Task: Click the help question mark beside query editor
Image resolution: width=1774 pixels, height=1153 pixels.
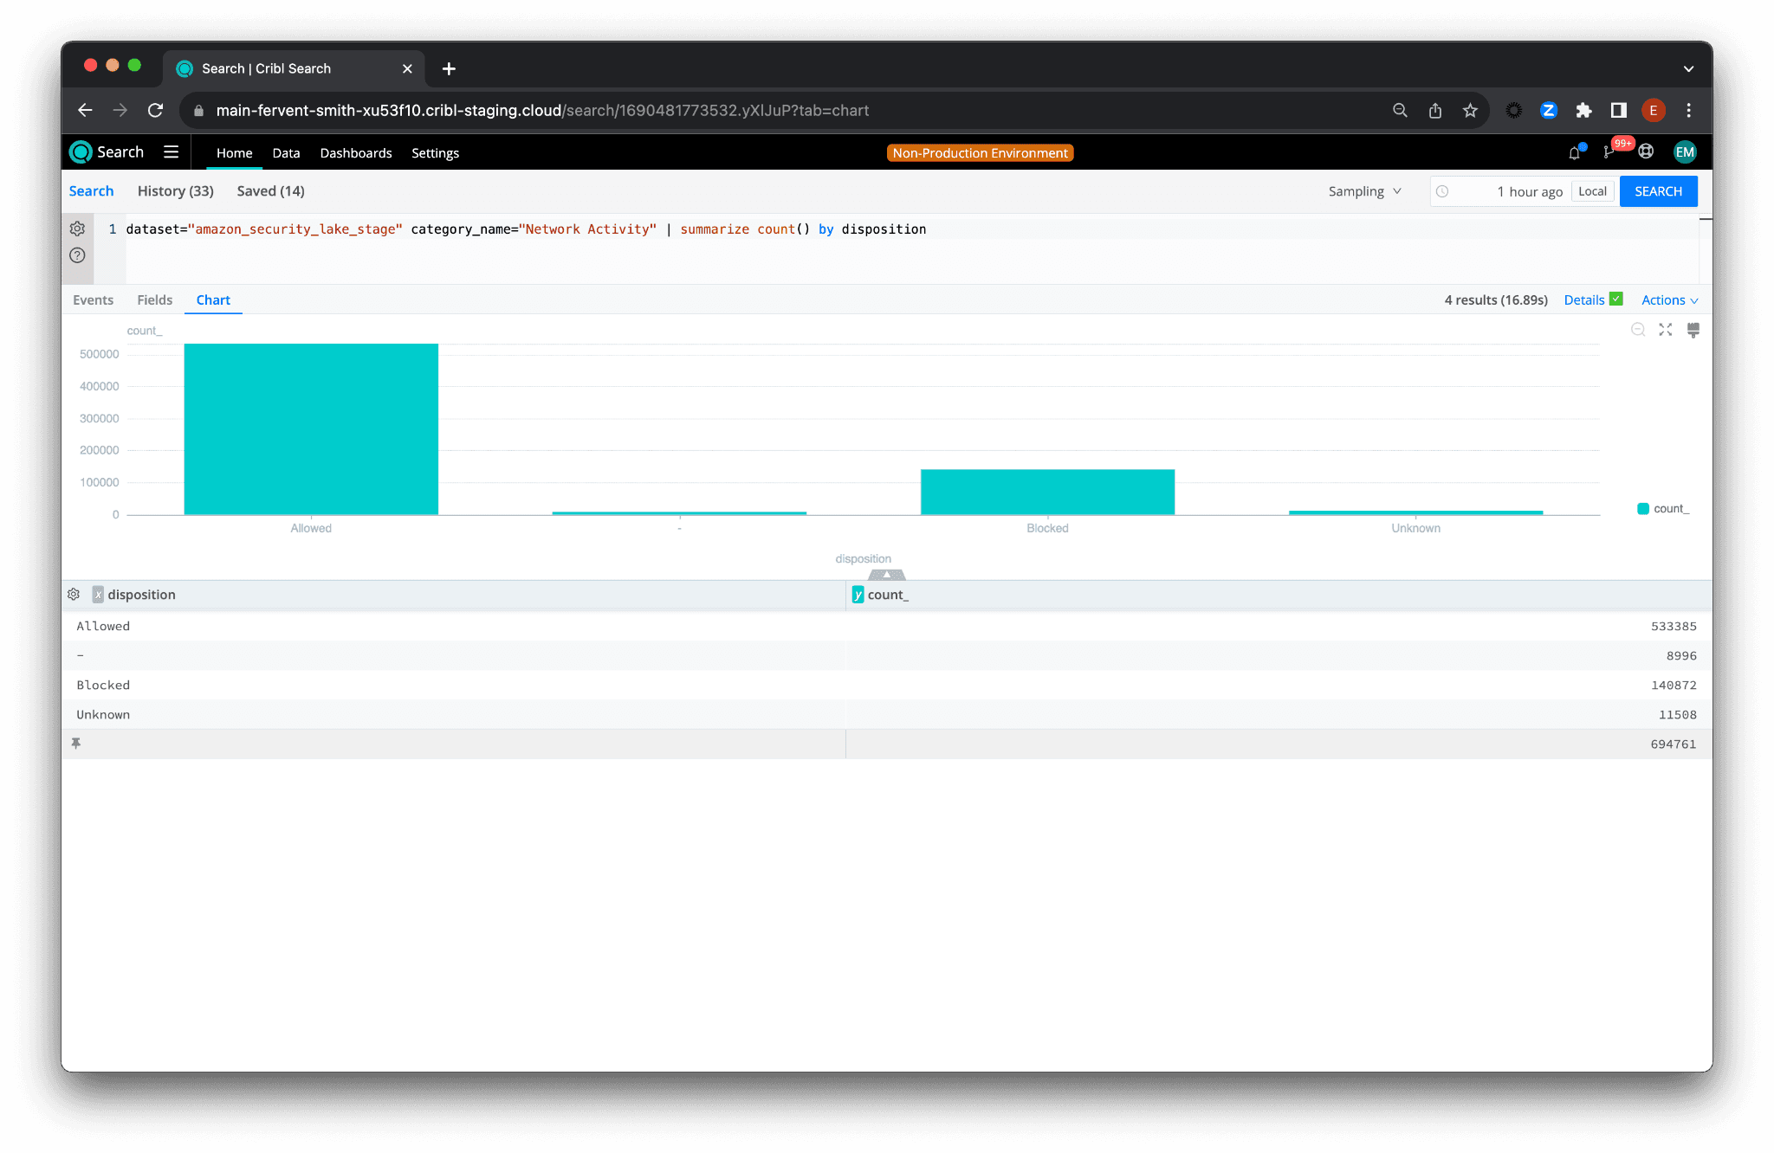Action: pyautogui.click(x=77, y=255)
